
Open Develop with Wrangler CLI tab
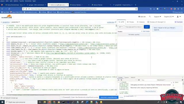(156, 22)
